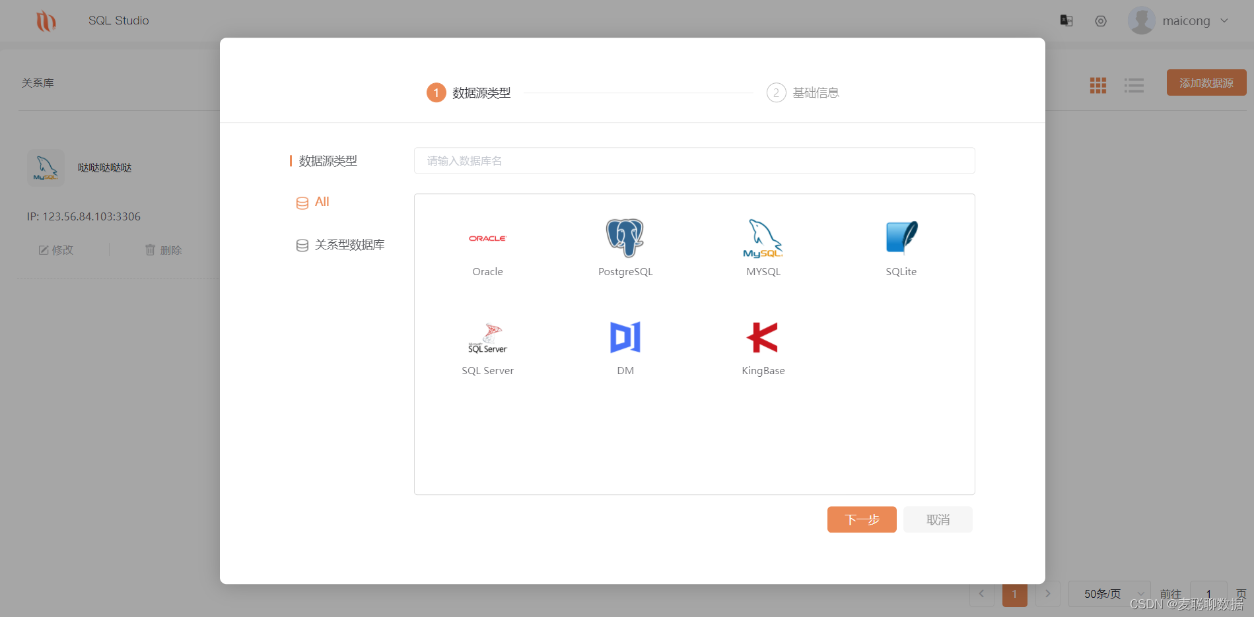The width and height of the screenshot is (1254, 617).
Task: Click the MYSQL label text
Action: [x=763, y=272]
